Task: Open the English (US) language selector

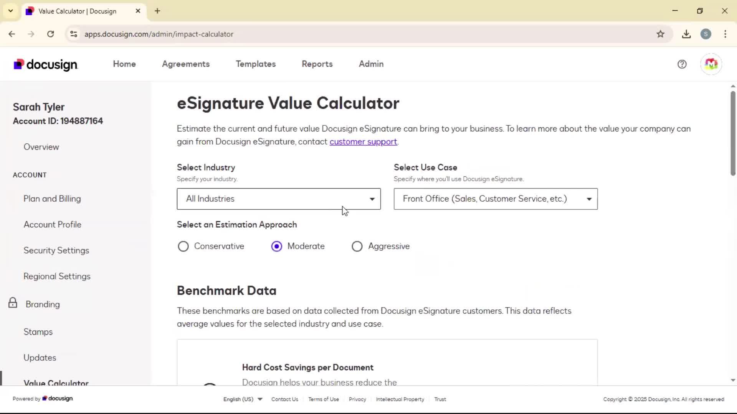Action: point(243,399)
